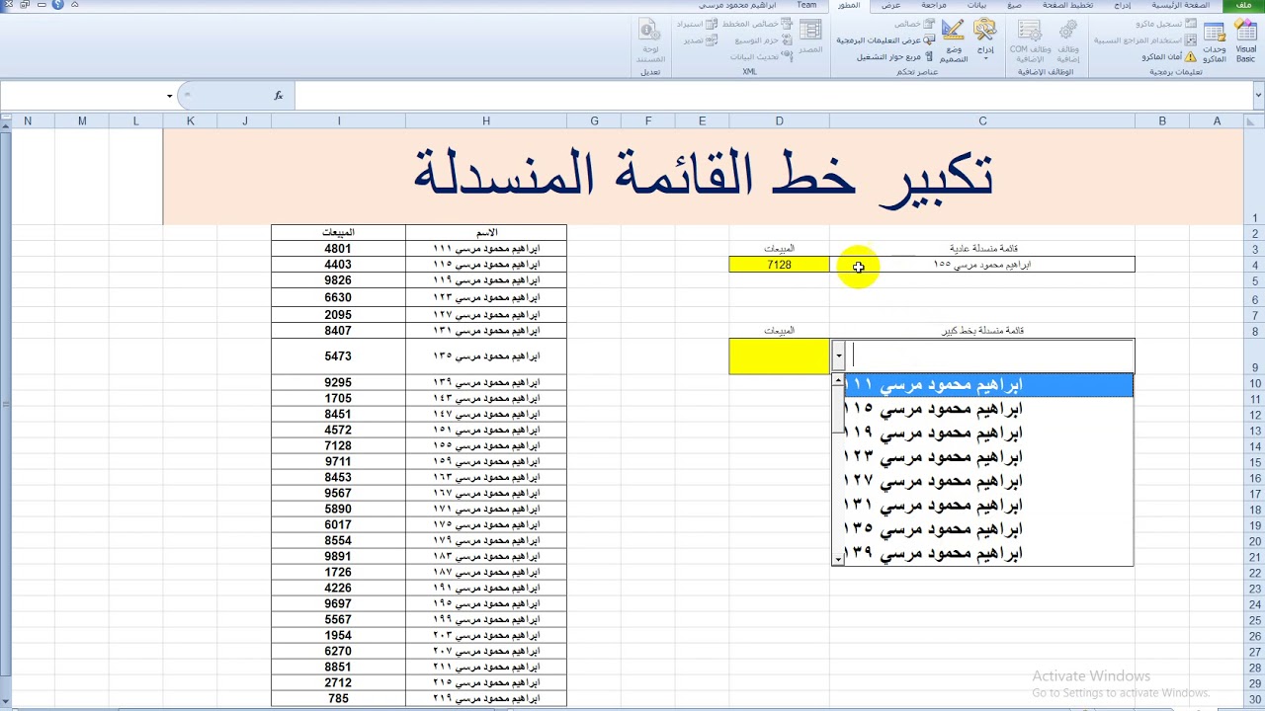Click the Insert Function fx button
Screen dimensions: 1265x711
pyautogui.click(x=279, y=96)
